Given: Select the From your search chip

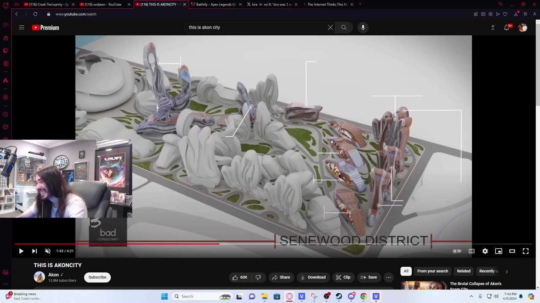Looking at the screenshot, I should pyautogui.click(x=432, y=271).
